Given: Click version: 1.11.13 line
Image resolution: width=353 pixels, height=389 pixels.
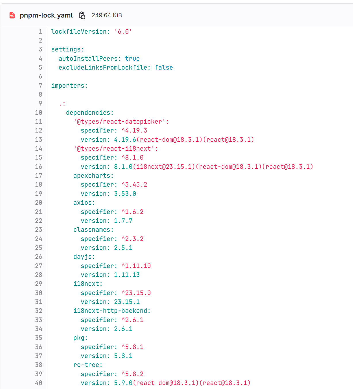Looking at the screenshot, I should coord(110,275).
